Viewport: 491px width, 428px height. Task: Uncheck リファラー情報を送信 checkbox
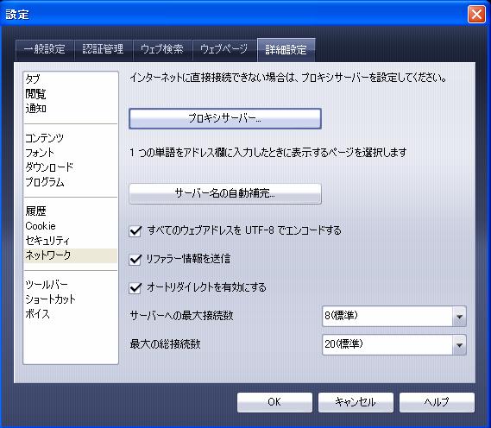135,259
